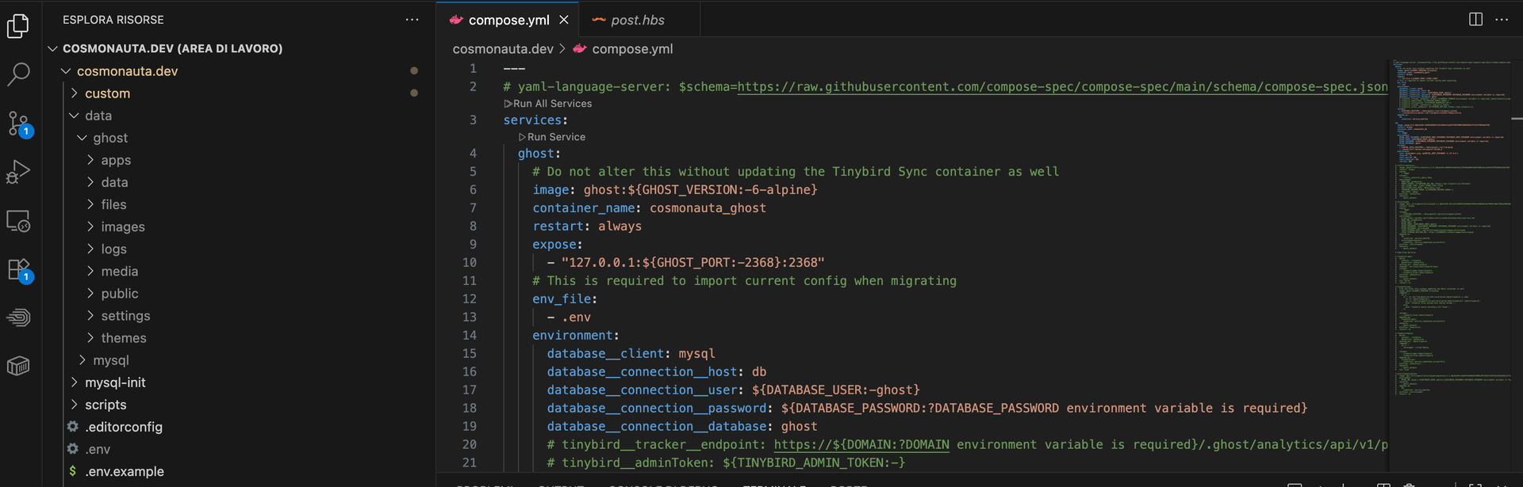
Task: Collapse the ghost folder
Action: tap(82, 137)
